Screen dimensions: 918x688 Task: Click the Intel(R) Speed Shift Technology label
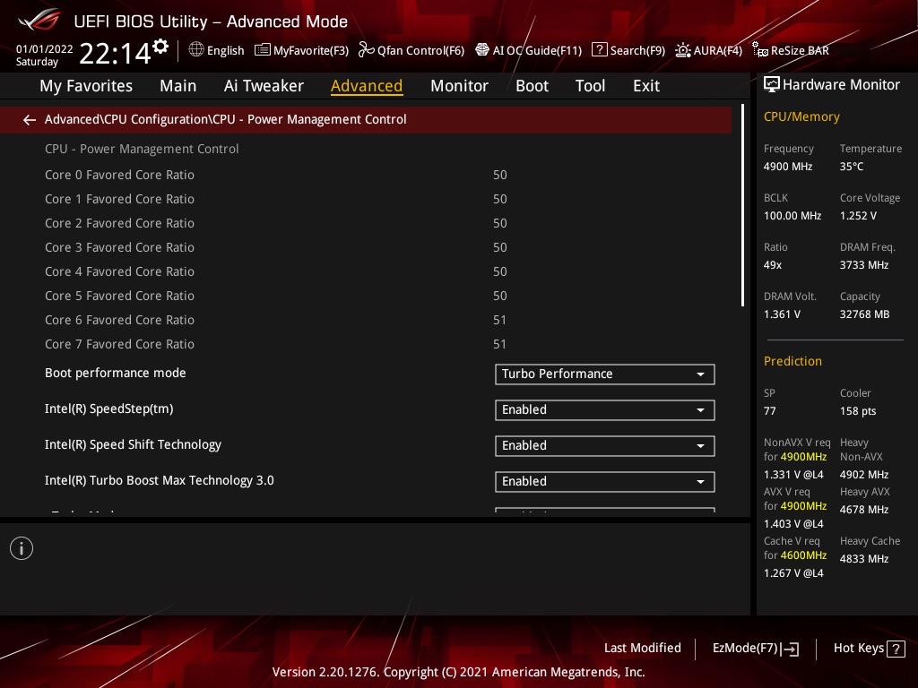click(x=133, y=444)
